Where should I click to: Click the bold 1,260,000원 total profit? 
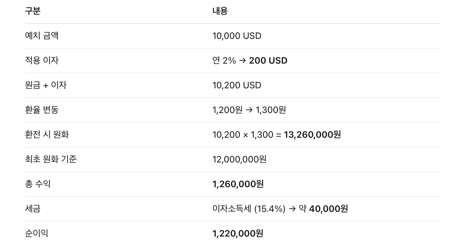click(238, 184)
